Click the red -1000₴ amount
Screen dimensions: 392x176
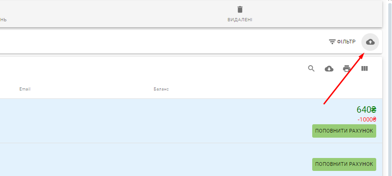click(367, 120)
